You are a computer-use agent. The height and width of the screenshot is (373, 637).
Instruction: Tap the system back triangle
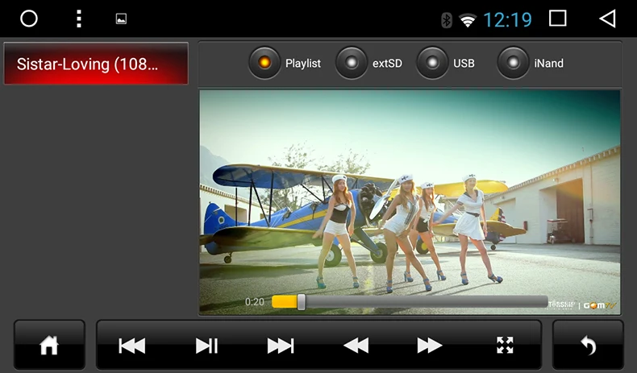point(608,19)
